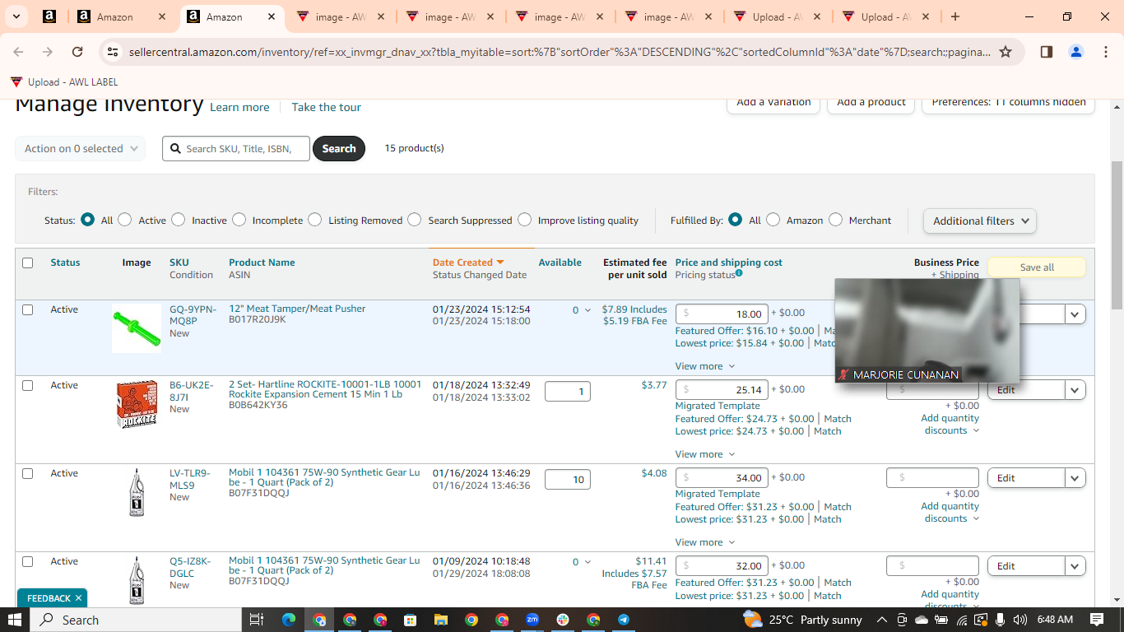Open Slack from the taskbar

(x=563, y=620)
